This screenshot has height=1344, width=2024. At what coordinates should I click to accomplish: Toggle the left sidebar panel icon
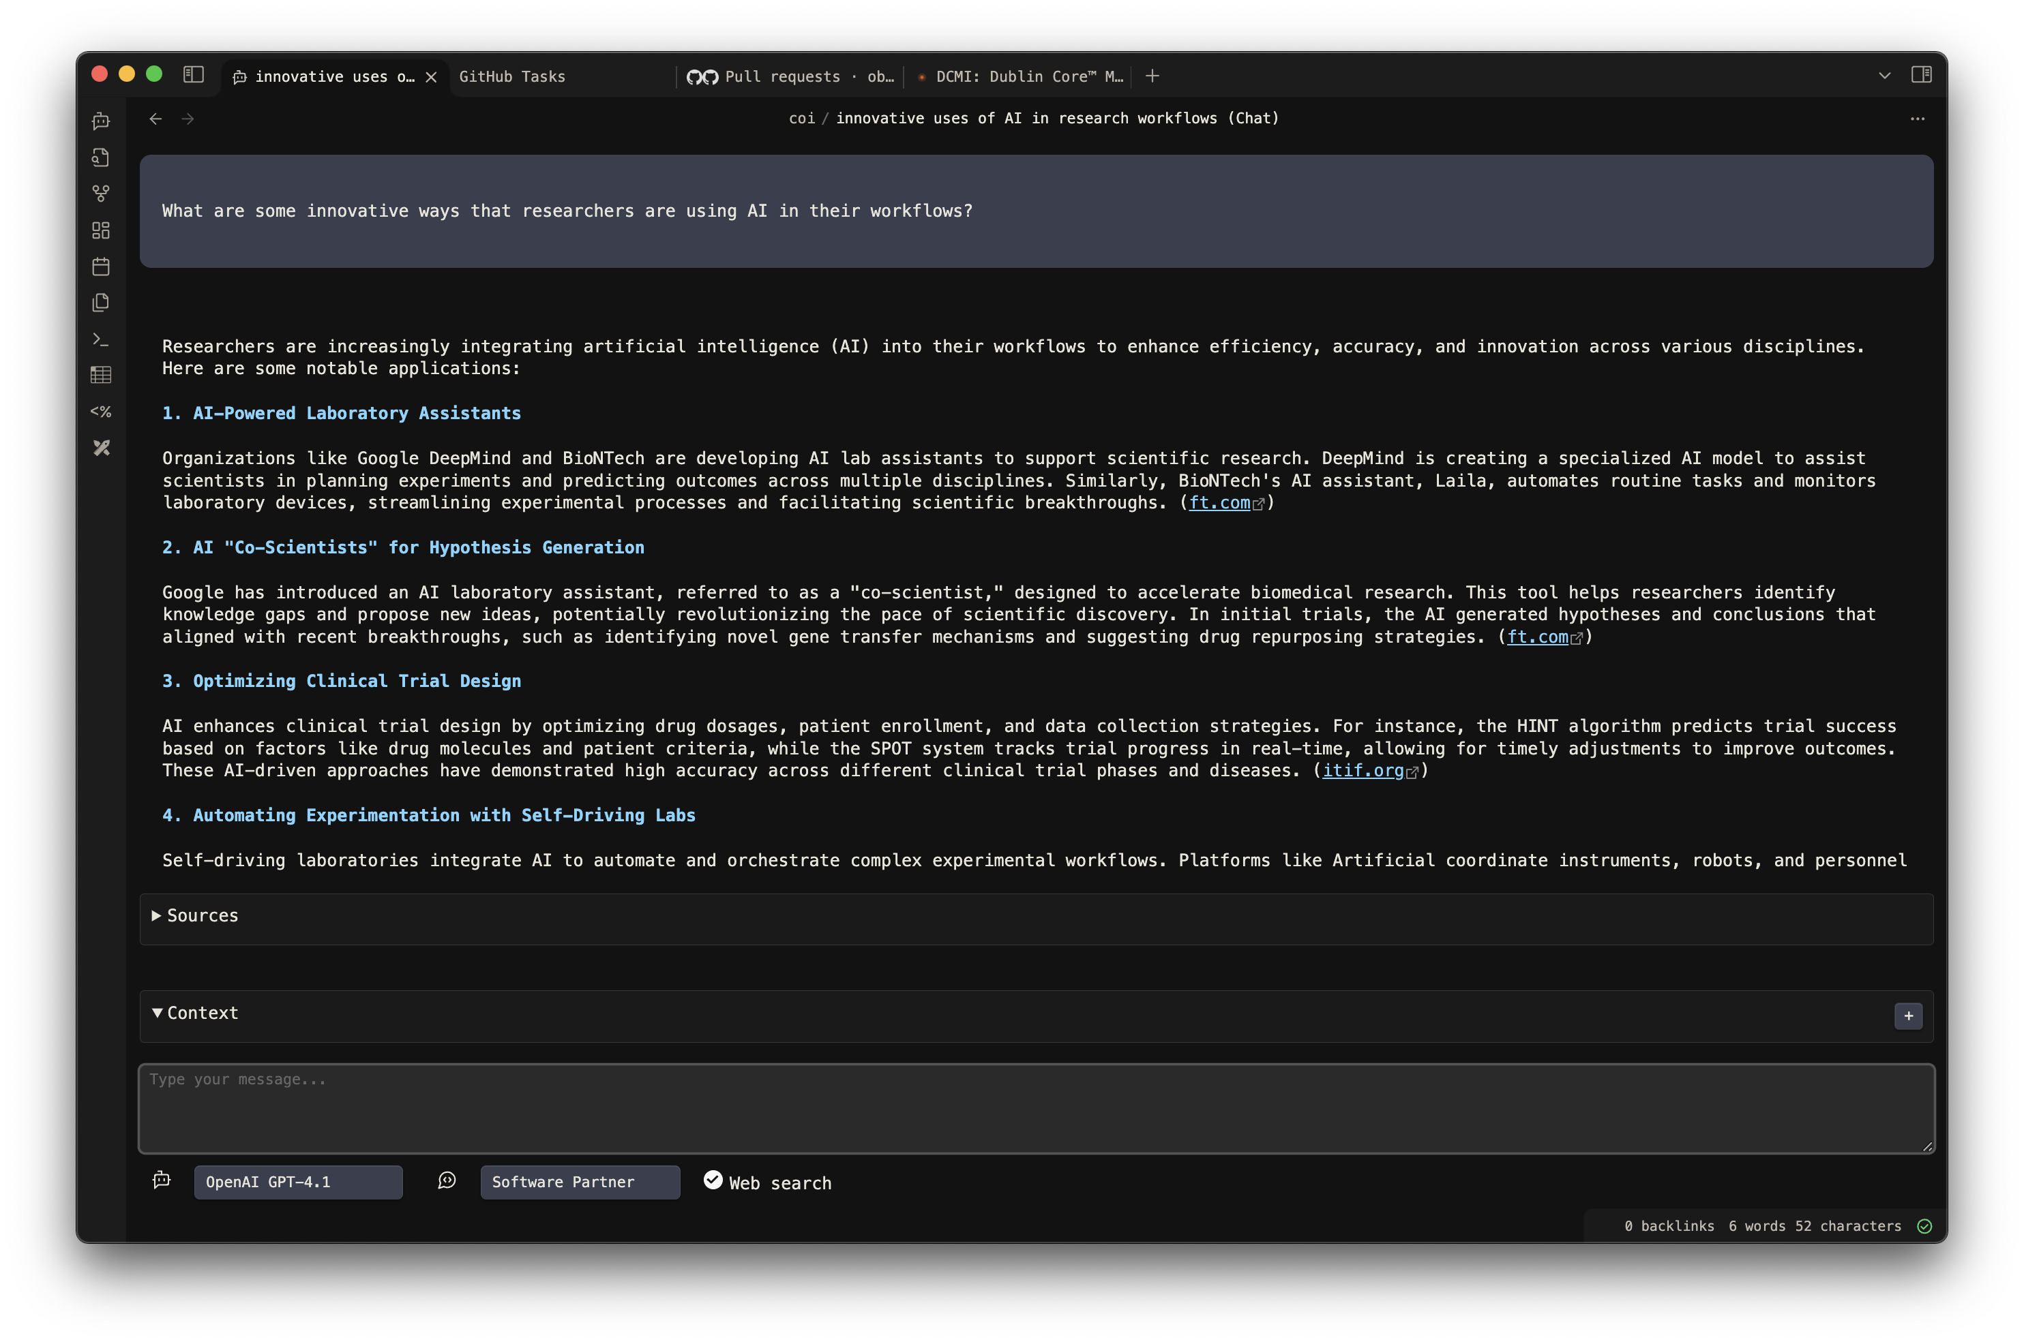[194, 76]
